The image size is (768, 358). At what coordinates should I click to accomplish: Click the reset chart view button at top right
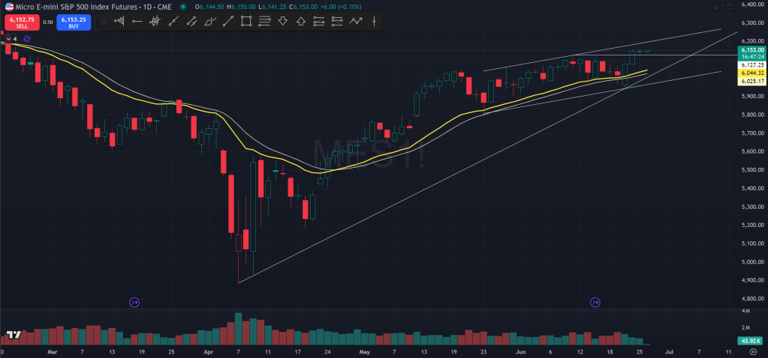coord(729,6)
